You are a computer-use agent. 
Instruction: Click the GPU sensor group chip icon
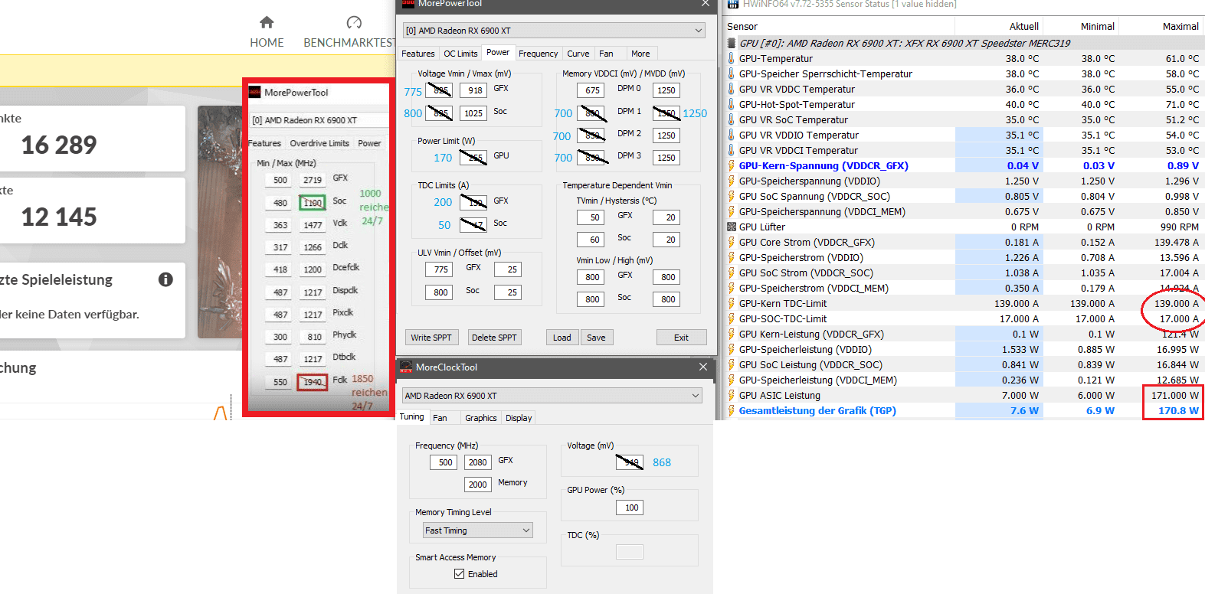[732, 43]
